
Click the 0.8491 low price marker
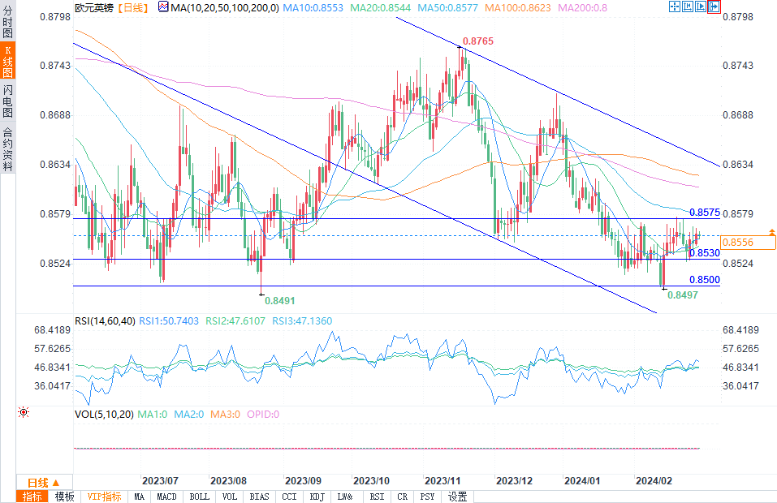(x=280, y=300)
